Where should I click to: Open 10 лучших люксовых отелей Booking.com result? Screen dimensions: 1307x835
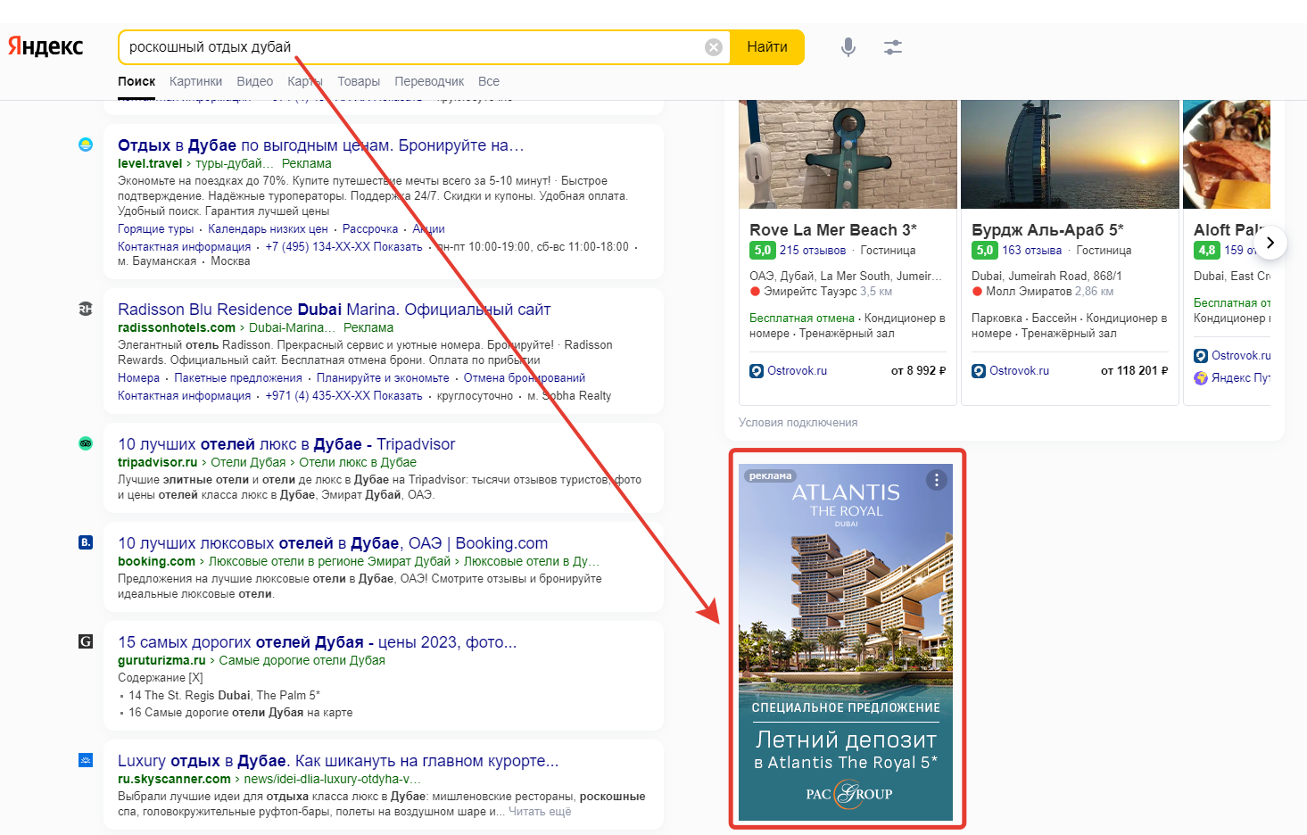tap(333, 543)
